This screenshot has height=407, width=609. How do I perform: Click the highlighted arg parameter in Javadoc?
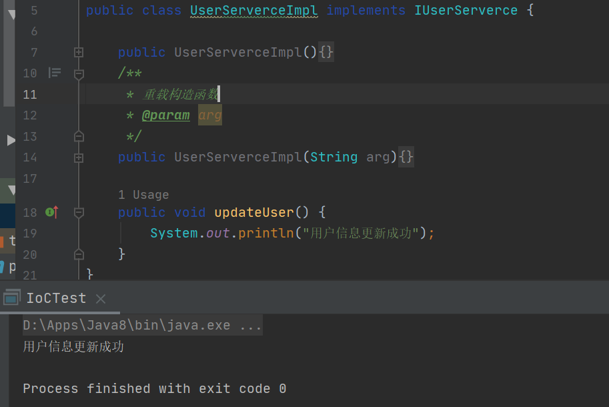point(210,115)
